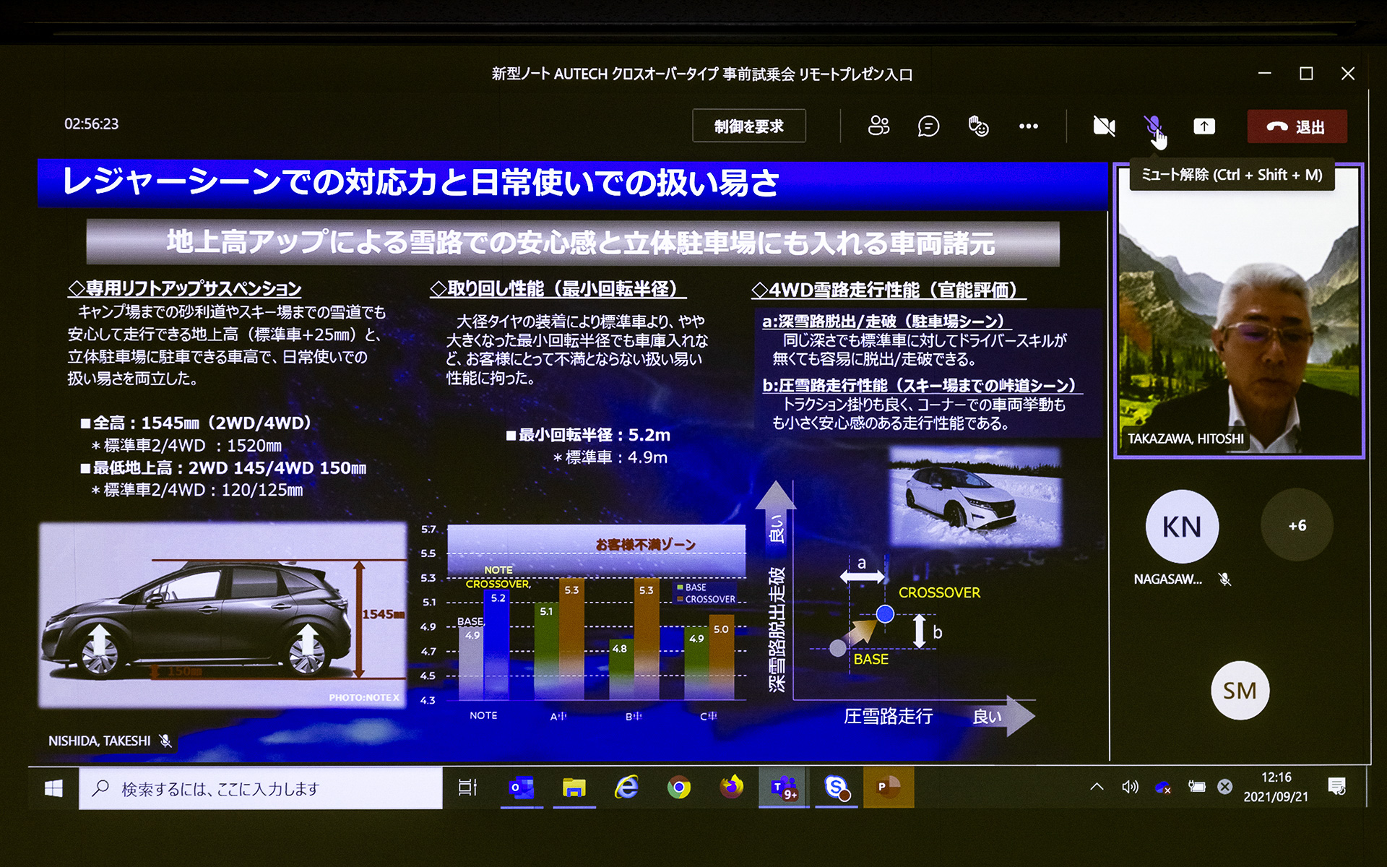The image size is (1387, 867).
Task: Open PowerPoint from the taskbar
Action: click(x=887, y=788)
